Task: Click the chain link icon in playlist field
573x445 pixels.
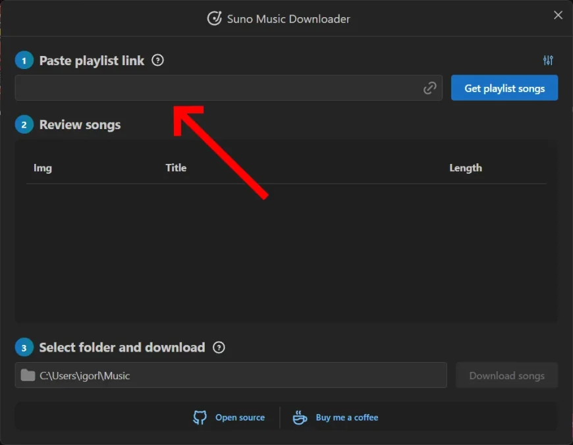Action: point(429,88)
